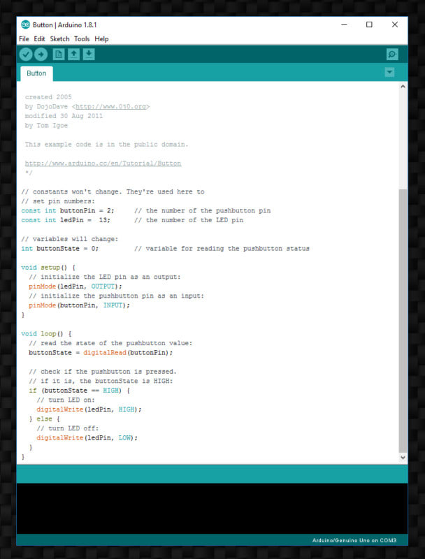The width and height of the screenshot is (425, 559).
Task: Upload the sketch with the arrow button
Action: 41,55
